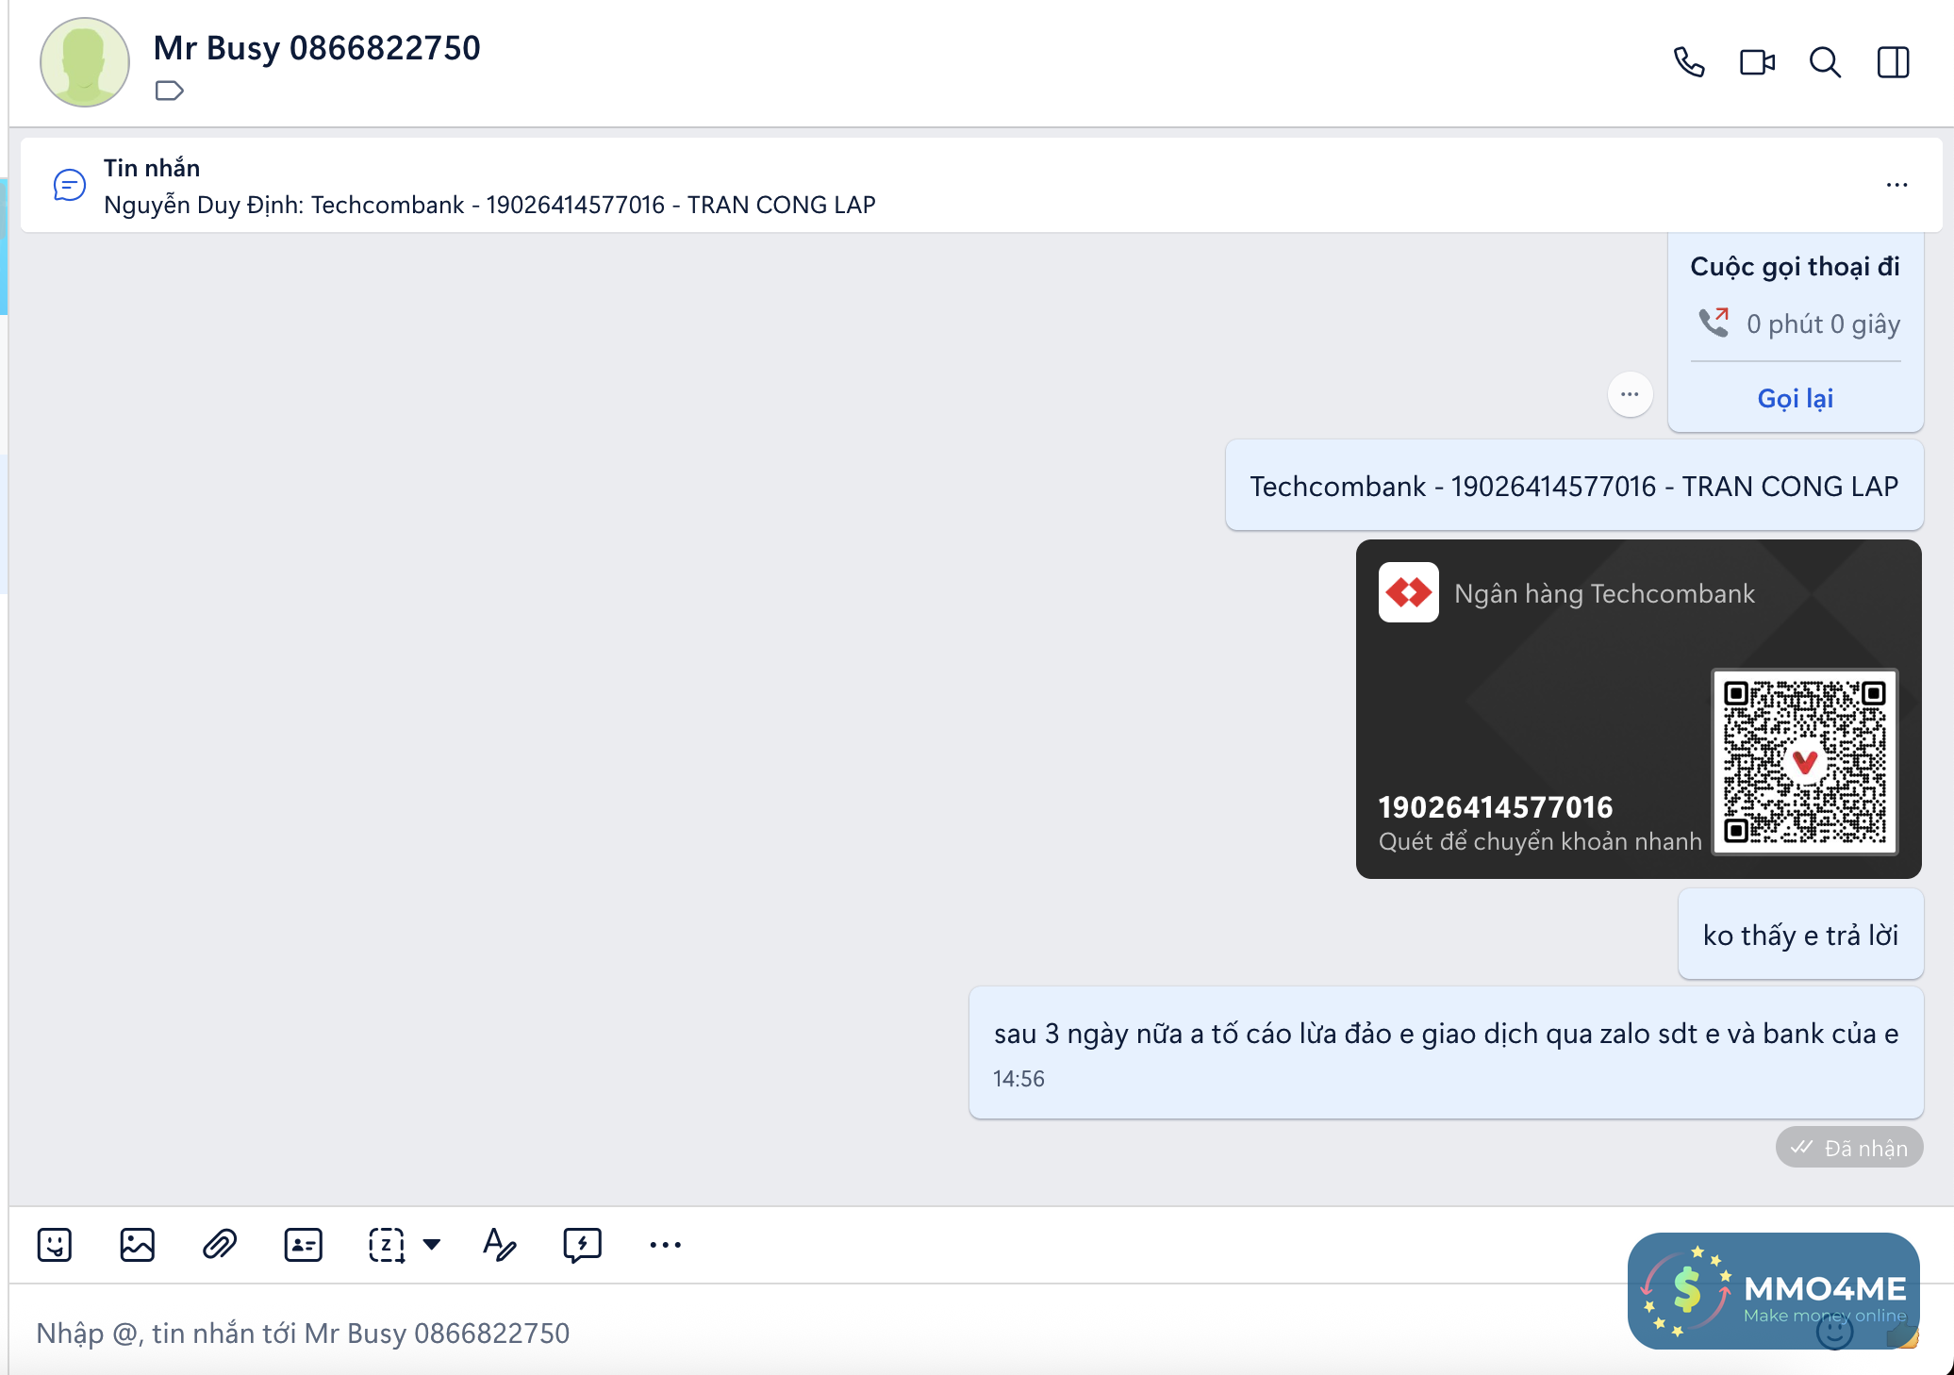This screenshot has height=1375, width=1954.
Task: Send a contact card
Action: coord(303,1245)
